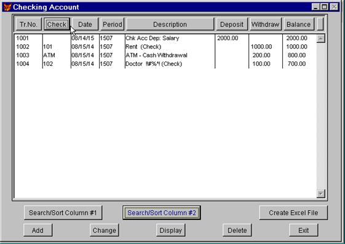This screenshot has width=345, height=244.
Task: Close the Checking Account window
Action: pos(334,7)
